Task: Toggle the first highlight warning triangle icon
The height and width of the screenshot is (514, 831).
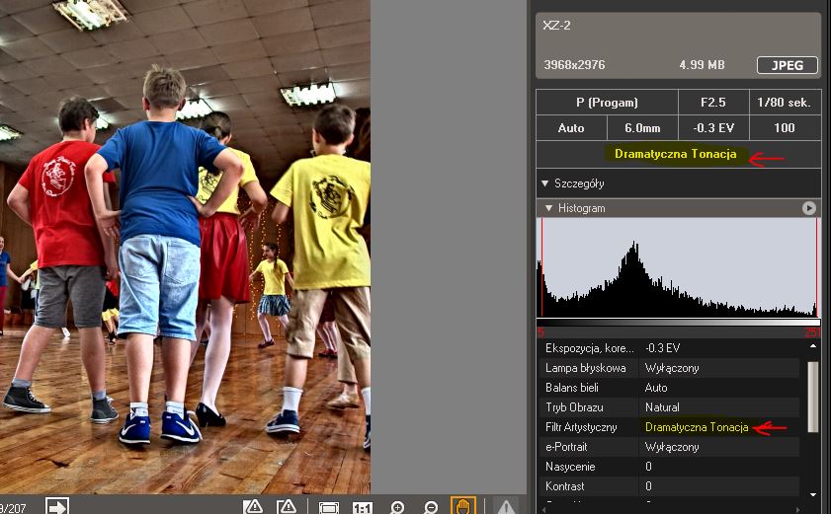Action: 254,507
